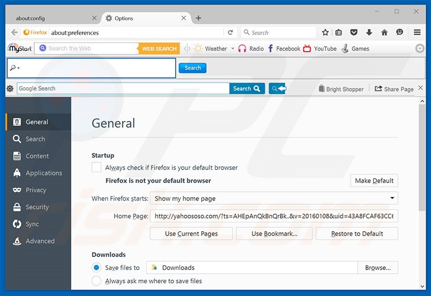Click Share Page

(x=394, y=89)
